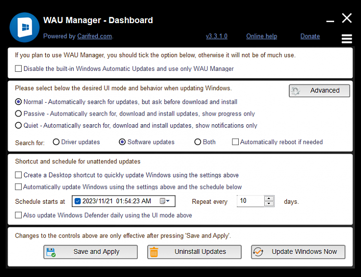361x277 pixels.
Task: Close the WAU Manager window
Action: pyautogui.click(x=347, y=18)
